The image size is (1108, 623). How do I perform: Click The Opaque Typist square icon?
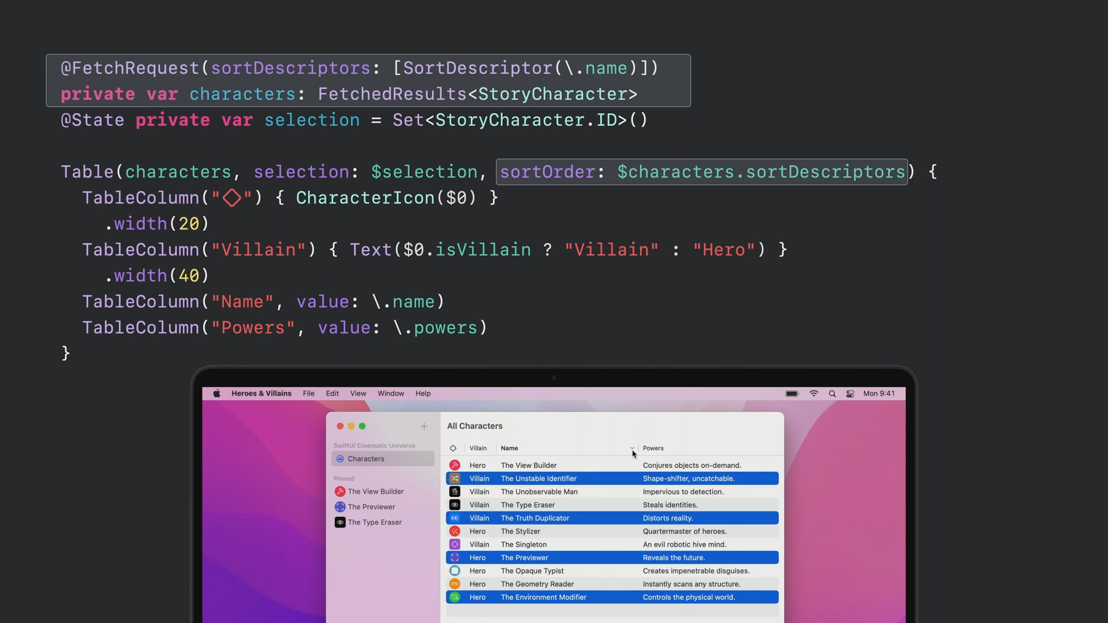tap(455, 571)
